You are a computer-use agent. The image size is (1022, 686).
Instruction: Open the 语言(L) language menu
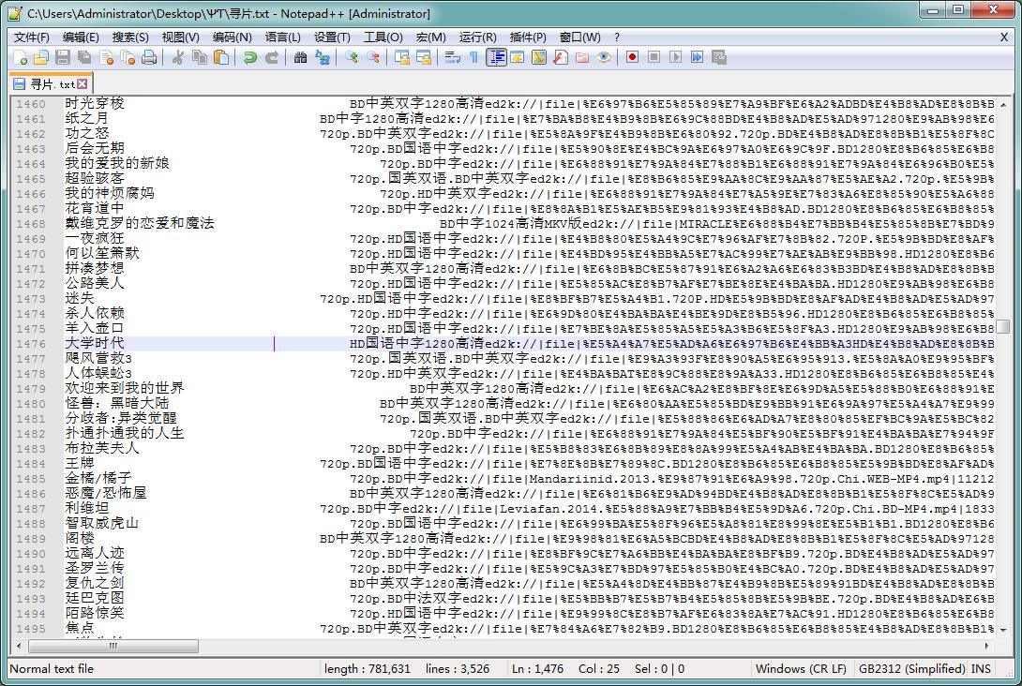[282, 37]
